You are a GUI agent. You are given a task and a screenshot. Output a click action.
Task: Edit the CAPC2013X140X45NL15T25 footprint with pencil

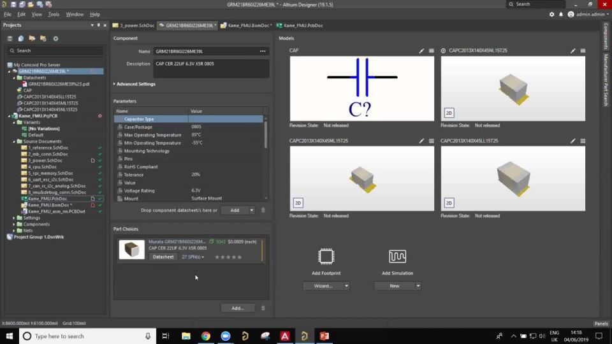pos(573,51)
